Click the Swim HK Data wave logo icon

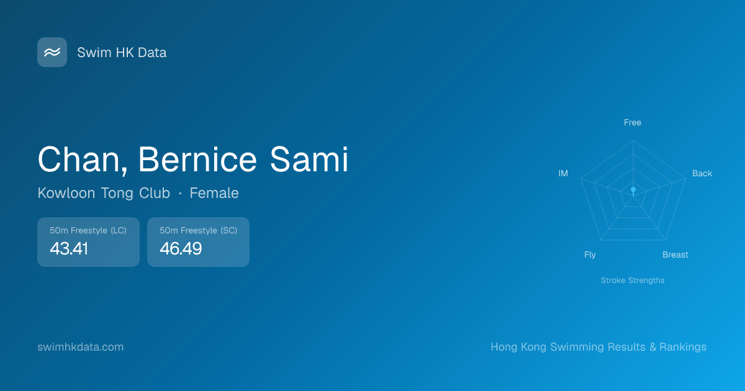[52, 52]
